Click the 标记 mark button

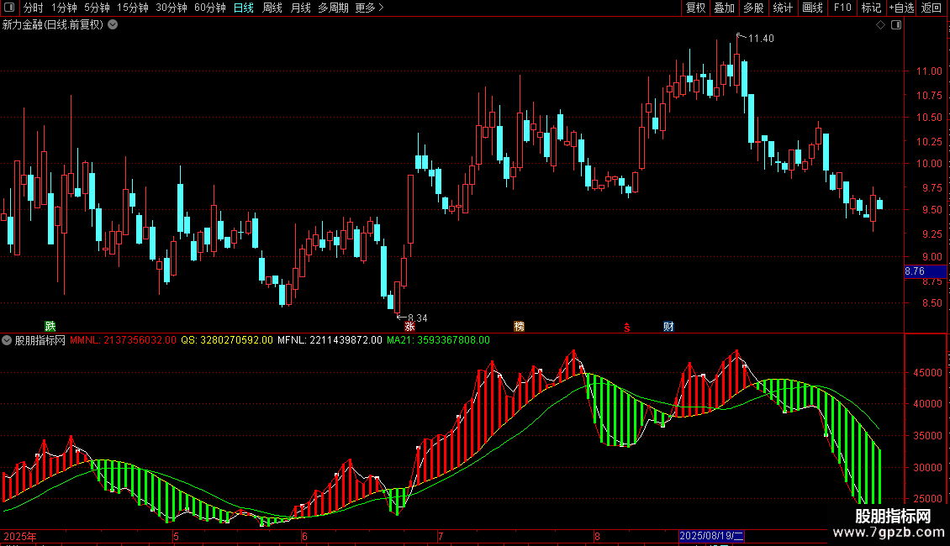pos(871,8)
